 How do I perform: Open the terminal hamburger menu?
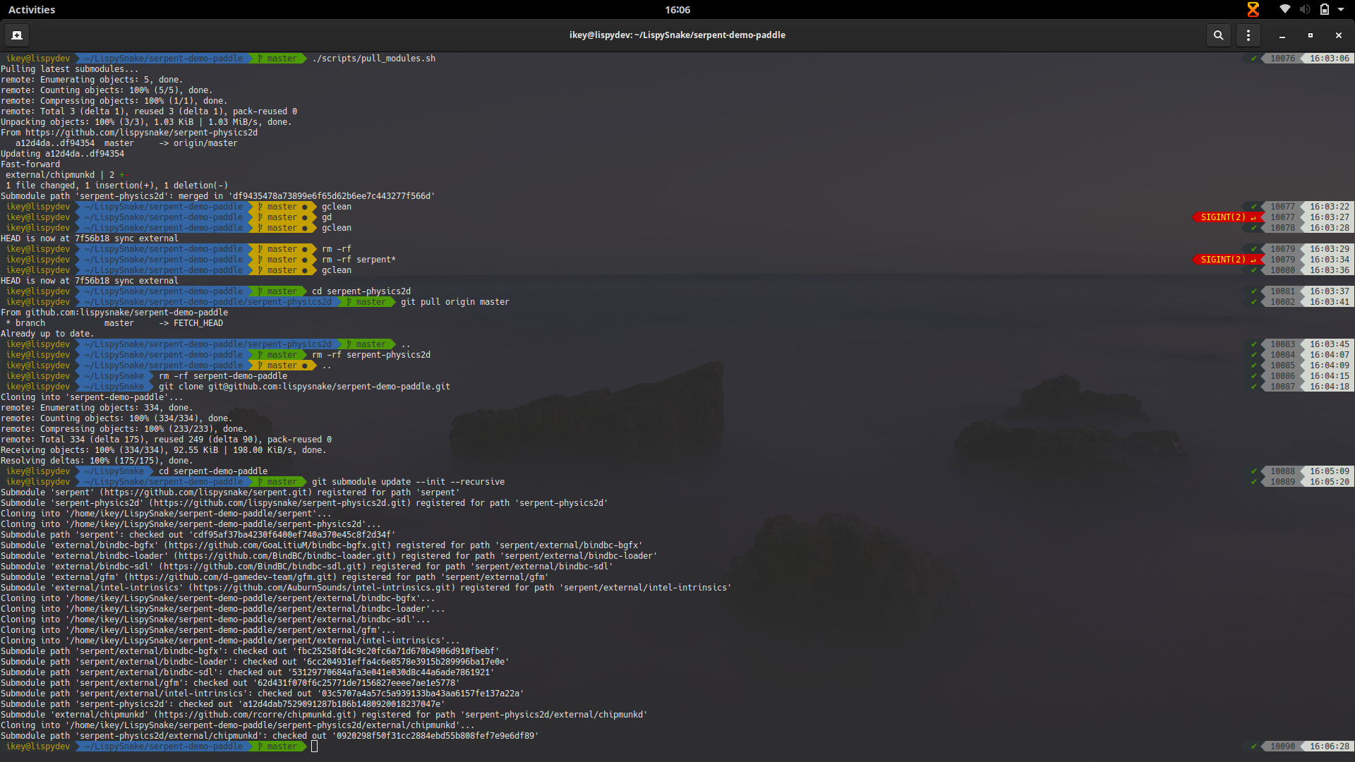[x=1248, y=35]
